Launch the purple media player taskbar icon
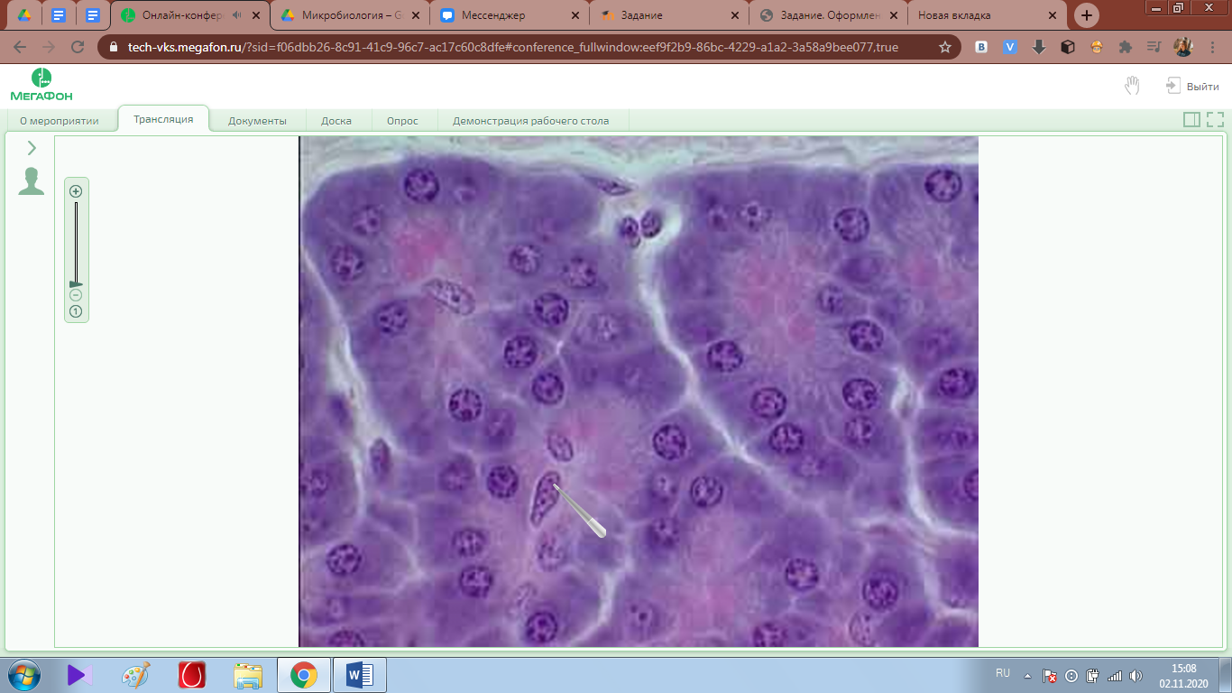 [x=80, y=674]
